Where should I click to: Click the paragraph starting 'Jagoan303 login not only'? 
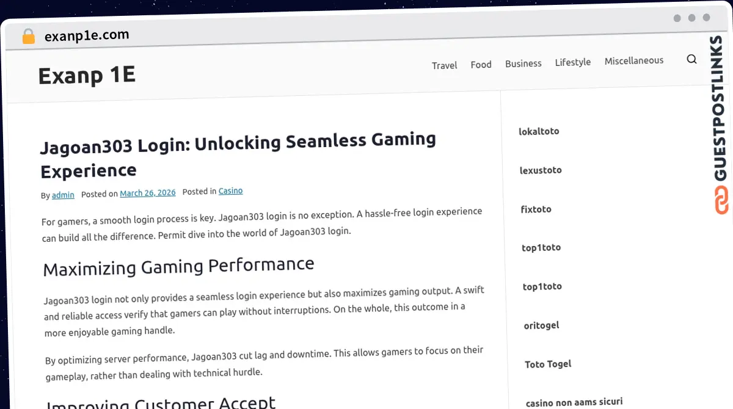click(x=264, y=311)
